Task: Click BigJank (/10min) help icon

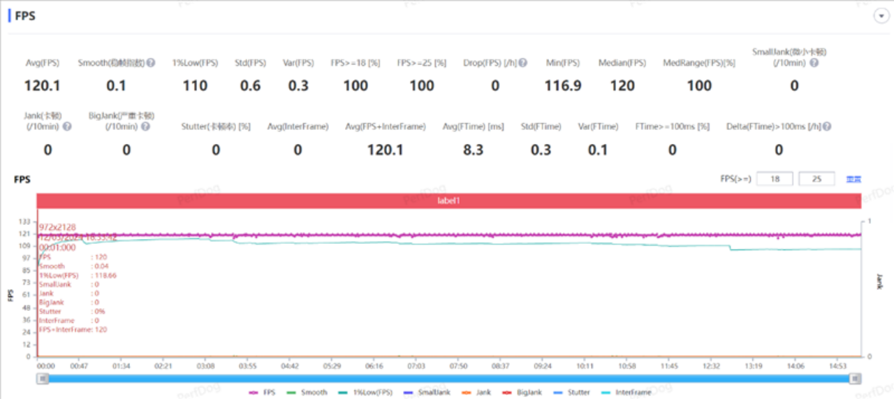Action: click(145, 126)
